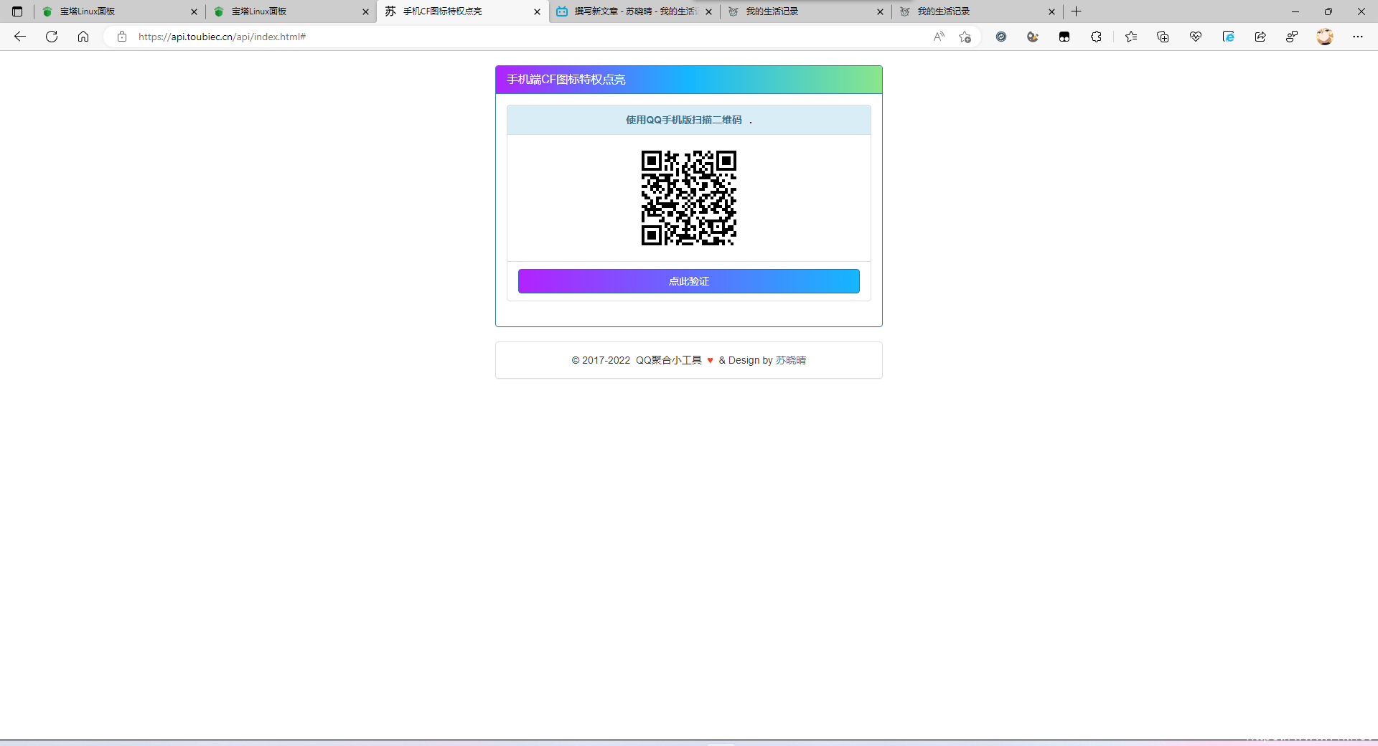Click the © 2017-2022 footer text

[601, 360]
